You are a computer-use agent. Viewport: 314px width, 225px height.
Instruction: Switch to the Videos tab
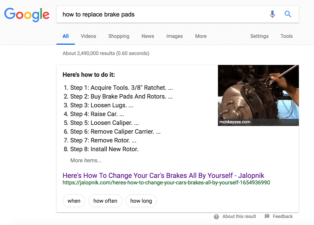click(x=88, y=36)
